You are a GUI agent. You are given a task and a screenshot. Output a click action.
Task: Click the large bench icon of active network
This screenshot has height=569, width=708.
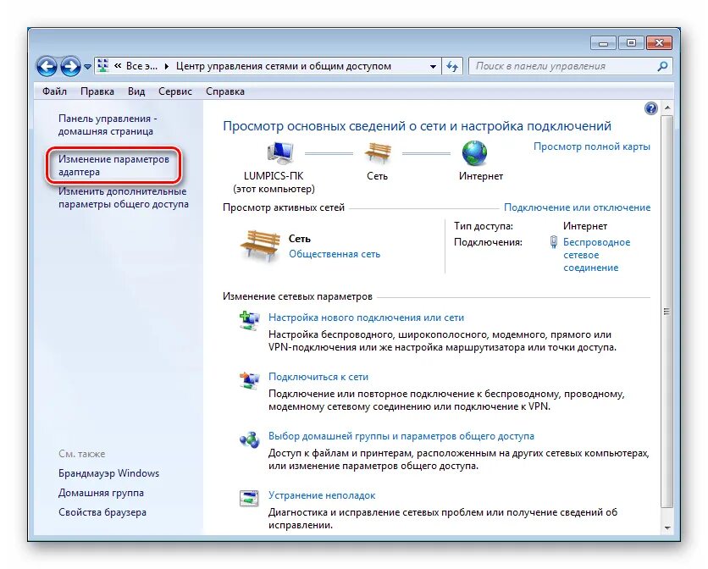[260, 246]
